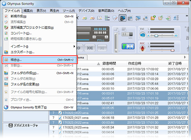Open the 0.3 sec dropdown
191x140 pixels.
click(131, 34)
